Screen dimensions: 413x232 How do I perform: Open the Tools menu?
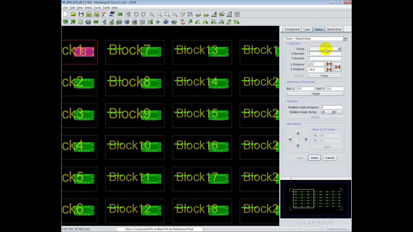tap(97, 8)
